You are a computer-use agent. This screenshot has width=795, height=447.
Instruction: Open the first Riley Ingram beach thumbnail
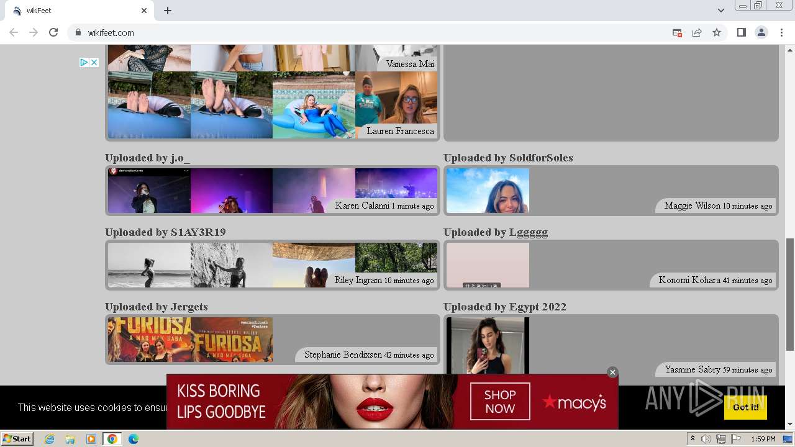pyautogui.click(x=149, y=265)
